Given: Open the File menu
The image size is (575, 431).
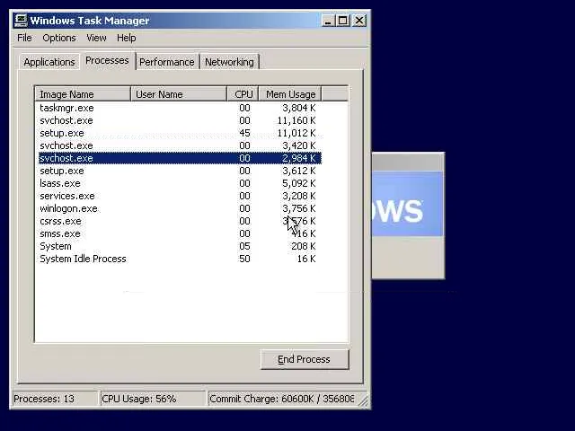Looking at the screenshot, I should pos(24,38).
